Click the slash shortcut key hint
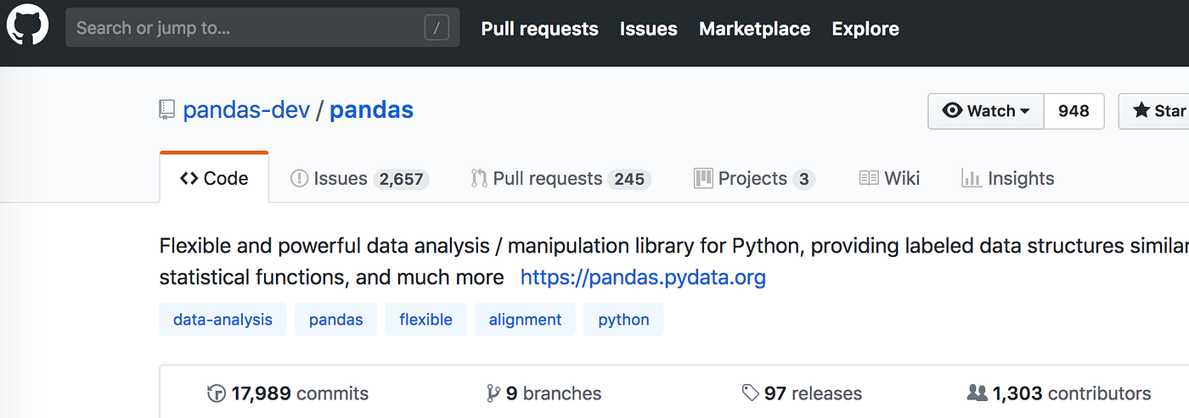The height and width of the screenshot is (418, 1189). point(437,28)
